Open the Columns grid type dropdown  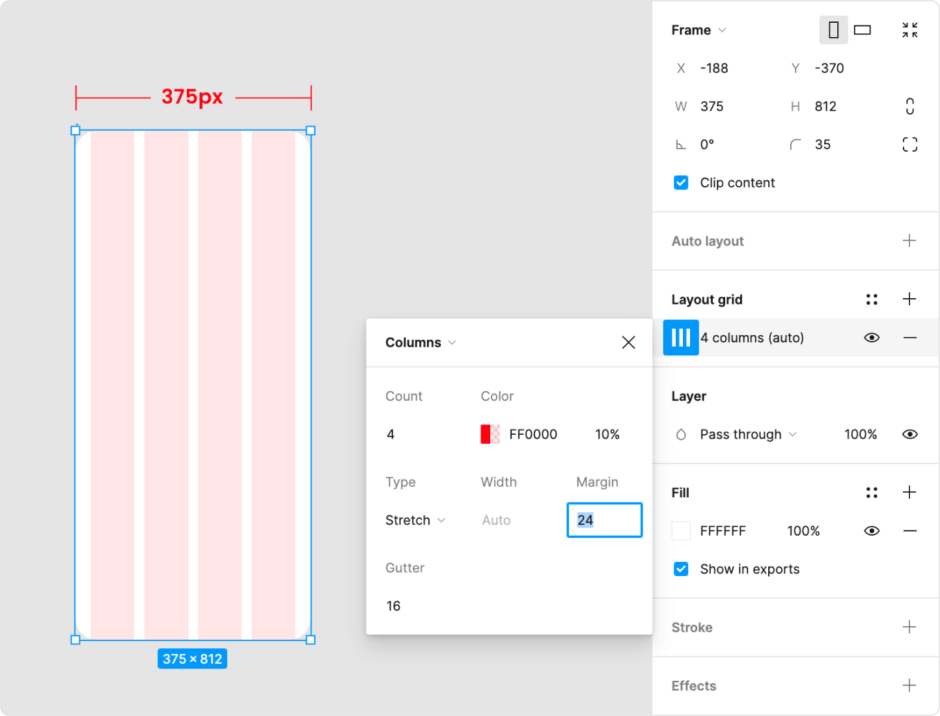tap(421, 342)
